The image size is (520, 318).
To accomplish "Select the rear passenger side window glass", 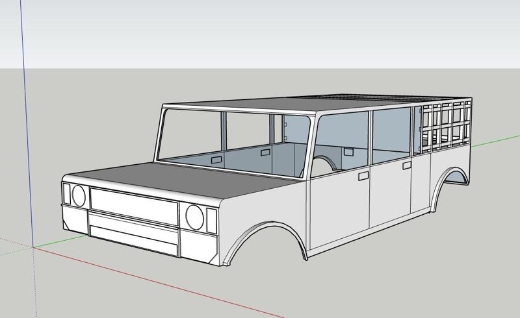I will point(391,136).
